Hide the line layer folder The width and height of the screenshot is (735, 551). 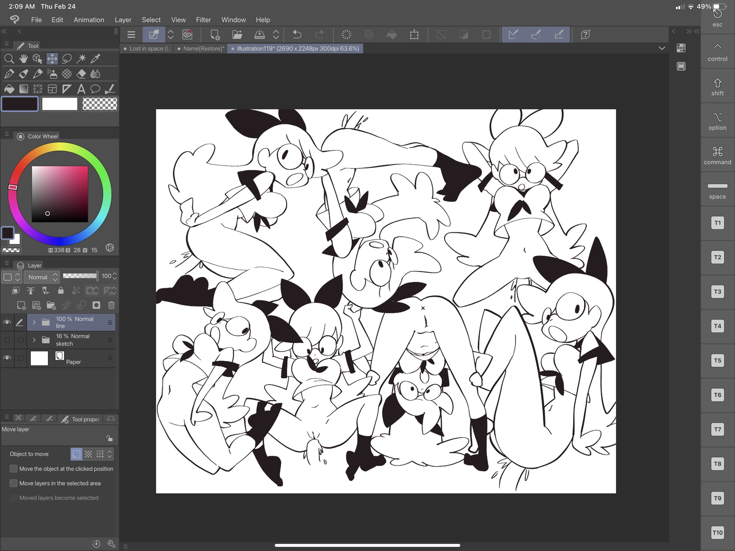click(7, 322)
